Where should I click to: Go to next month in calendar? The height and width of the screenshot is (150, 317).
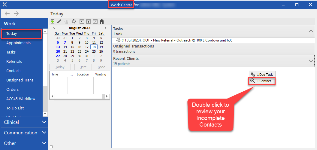(x=105, y=28)
